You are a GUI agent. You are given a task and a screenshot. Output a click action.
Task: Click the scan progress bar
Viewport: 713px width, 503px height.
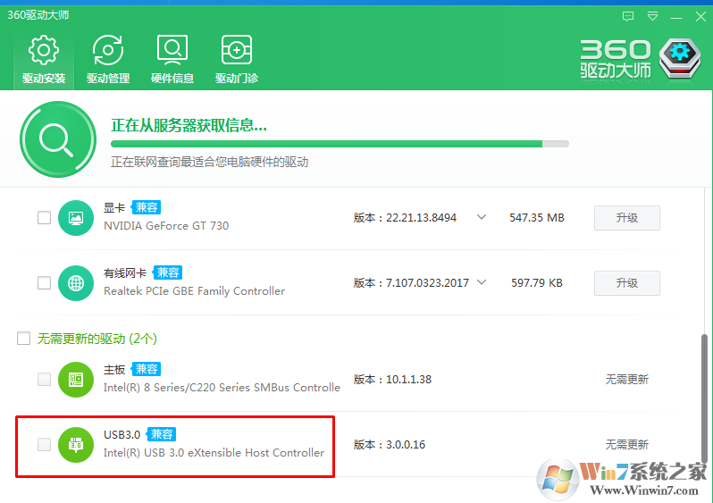340,144
